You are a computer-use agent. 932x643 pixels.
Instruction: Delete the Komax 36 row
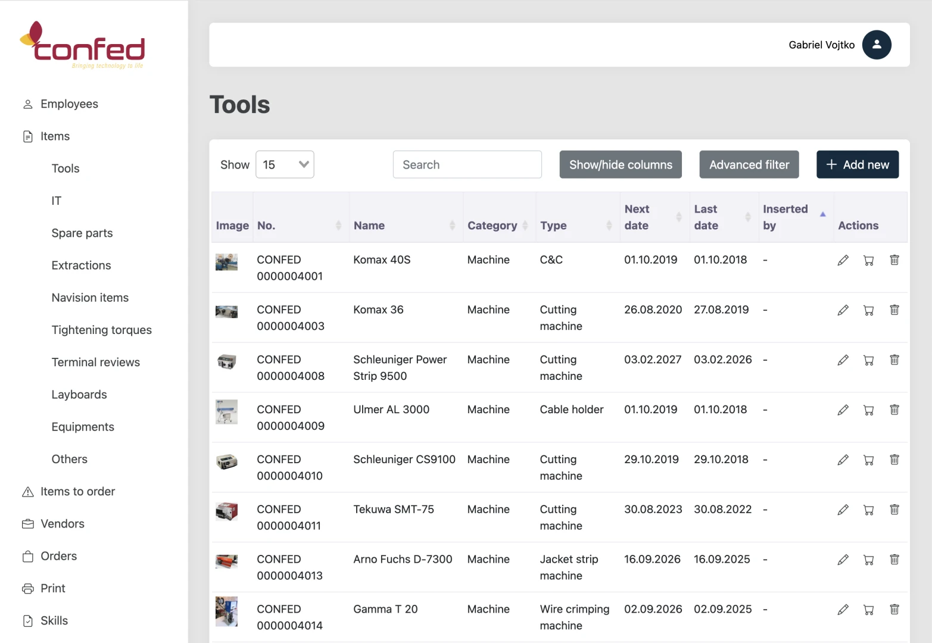(894, 310)
